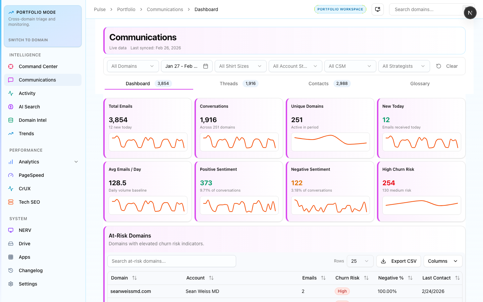Go to PageSpeed gauge icon
This screenshot has width=483, height=302.
point(11,175)
